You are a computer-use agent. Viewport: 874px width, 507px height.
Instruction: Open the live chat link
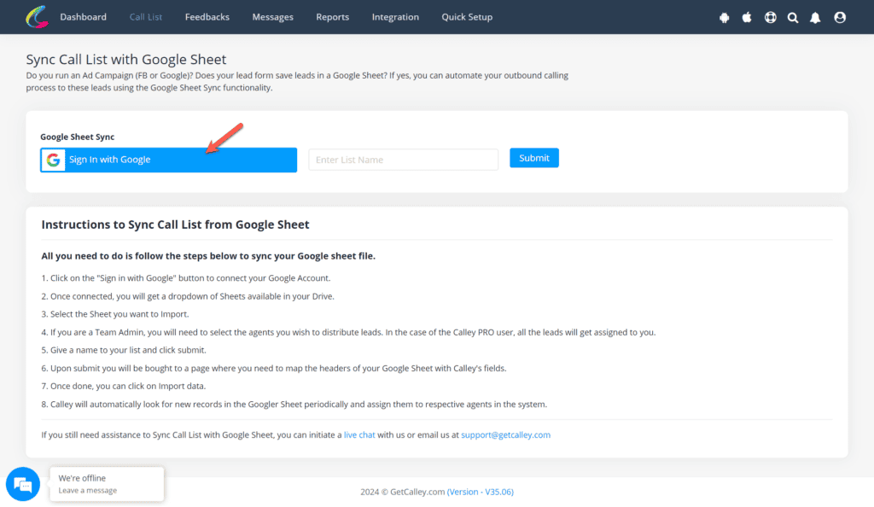pos(359,434)
